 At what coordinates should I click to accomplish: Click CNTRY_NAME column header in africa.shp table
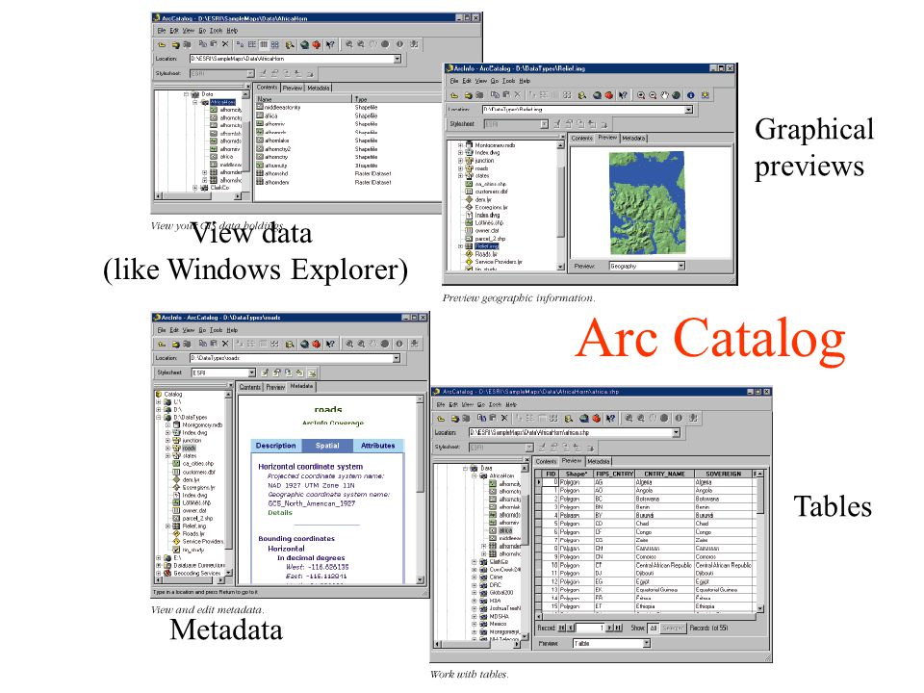point(664,474)
